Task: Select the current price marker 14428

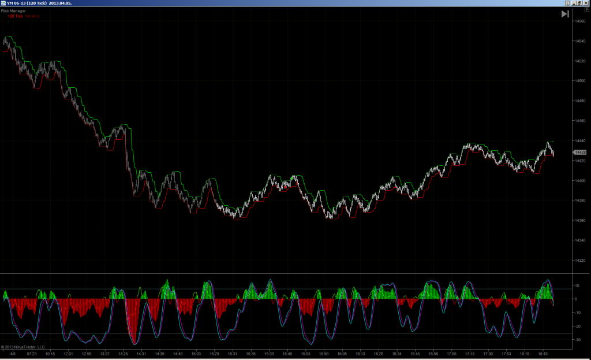Action: (x=579, y=153)
